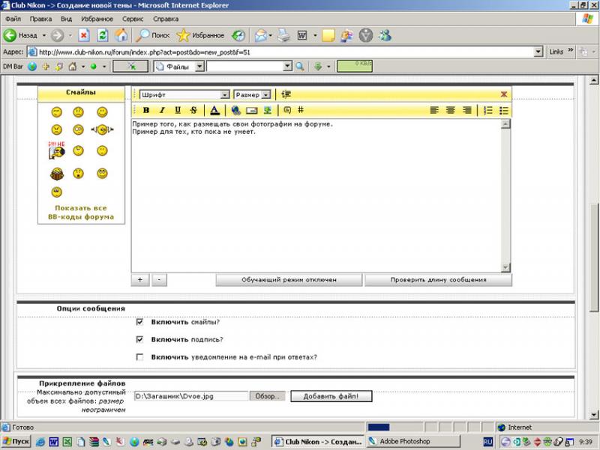
Task: Go back with Назад button
Action: (20, 35)
